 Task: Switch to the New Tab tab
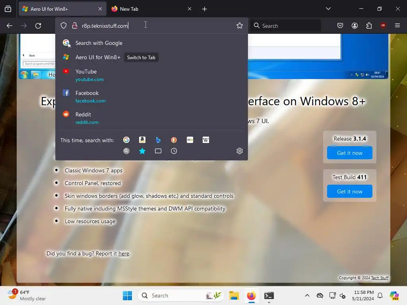152,9
